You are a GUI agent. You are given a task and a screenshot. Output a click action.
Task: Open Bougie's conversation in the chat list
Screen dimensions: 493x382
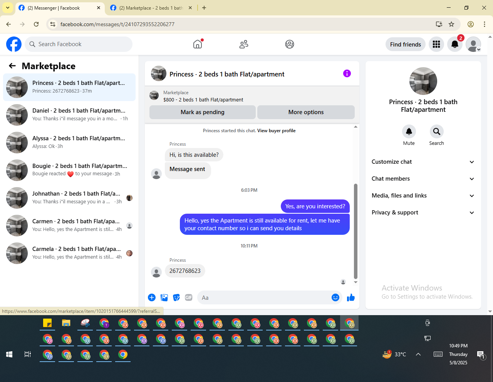pos(69,170)
